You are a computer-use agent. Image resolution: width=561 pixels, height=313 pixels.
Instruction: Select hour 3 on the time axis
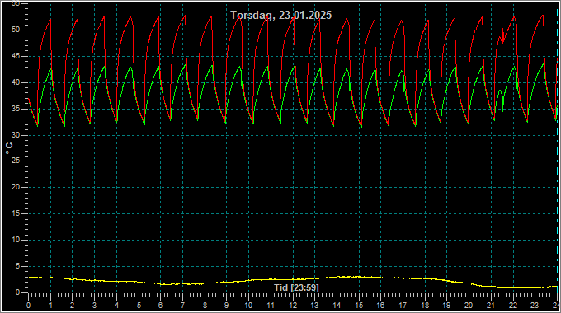(94, 306)
